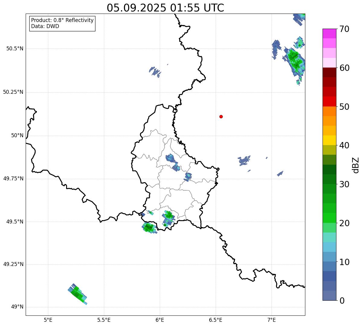Click the longitude label "5°E"
This screenshot has width=363, height=326.
(x=48, y=320)
